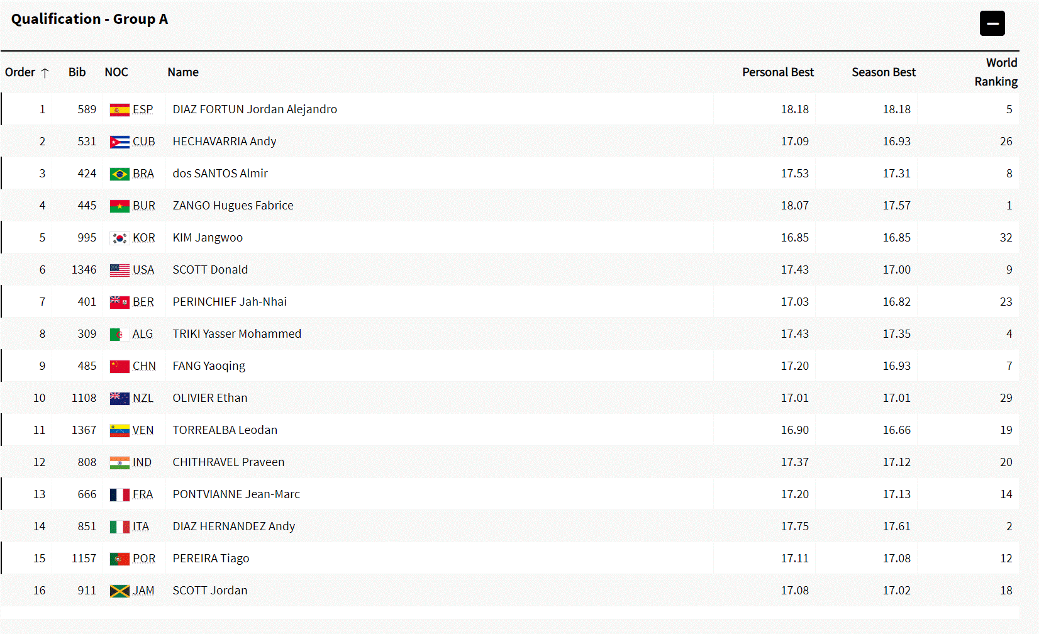Sort the table by Order column
The image size is (1039, 634).
pyautogui.click(x=20, y=72)
